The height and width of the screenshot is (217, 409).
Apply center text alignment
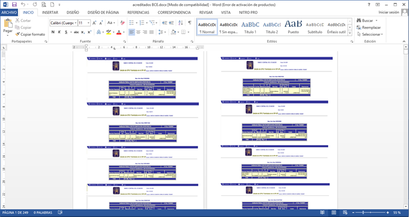pos(139,32)
